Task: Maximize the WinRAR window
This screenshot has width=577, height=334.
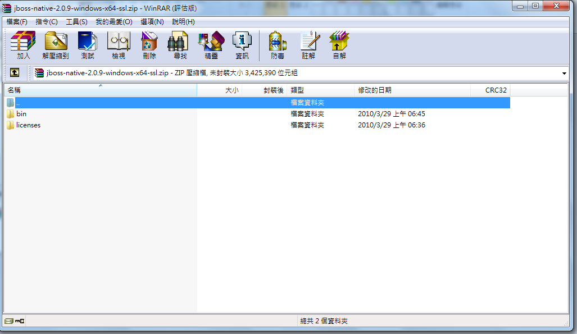Action: click(x=535, y=6)
